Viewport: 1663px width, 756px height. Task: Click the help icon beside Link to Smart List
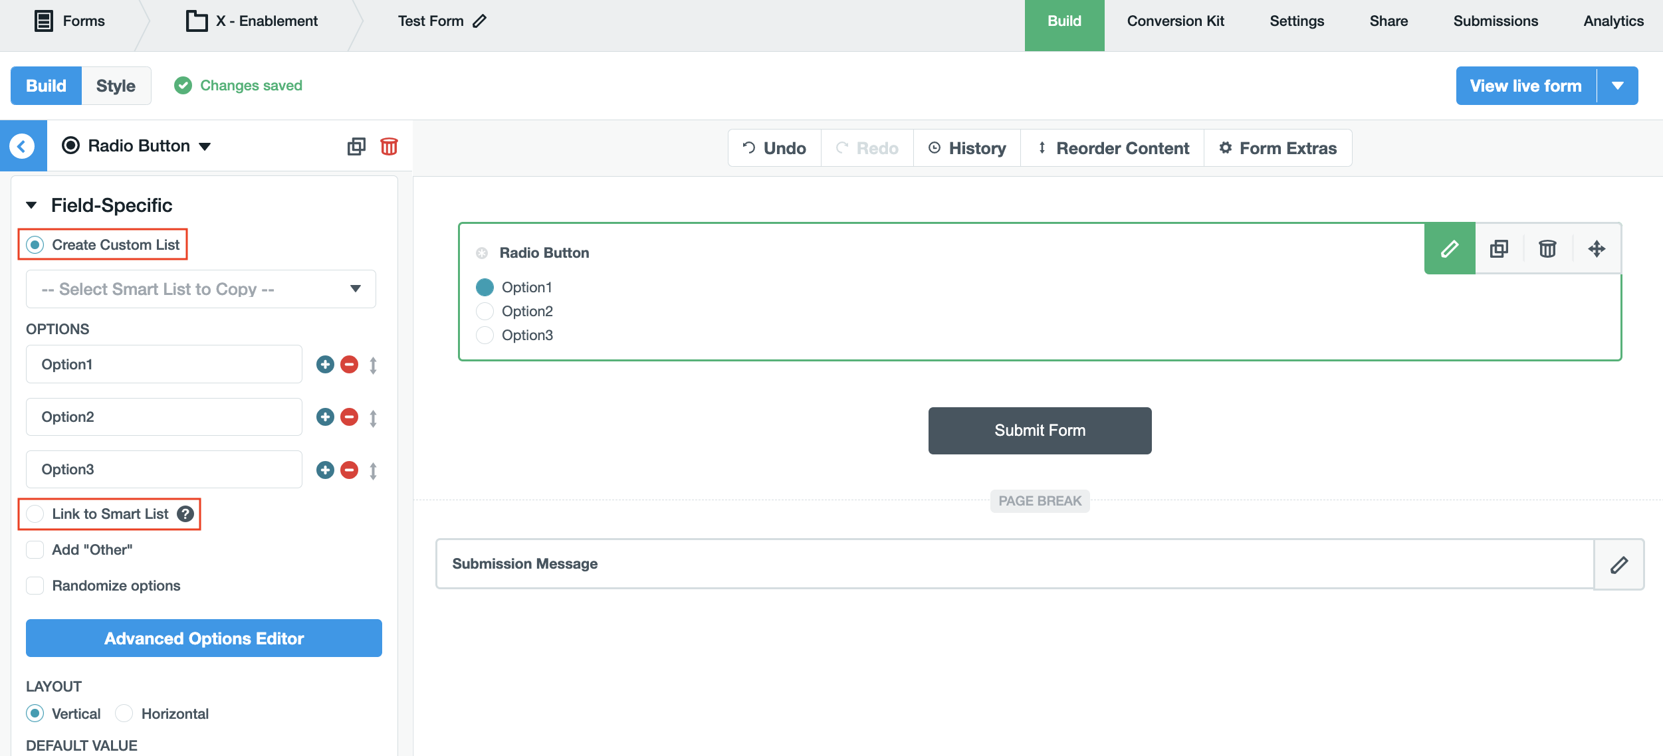185,514
